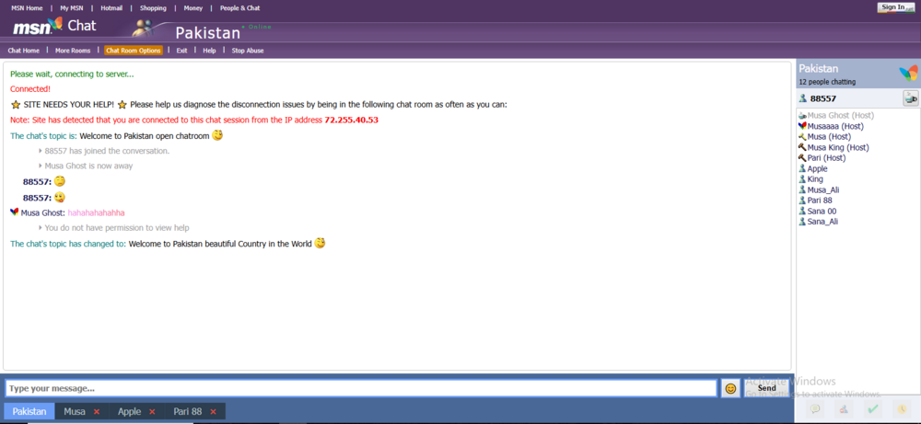Click the avatar icon beside nickname 88557
Viewport: 921px width, 424px height.
click(803, 98)
